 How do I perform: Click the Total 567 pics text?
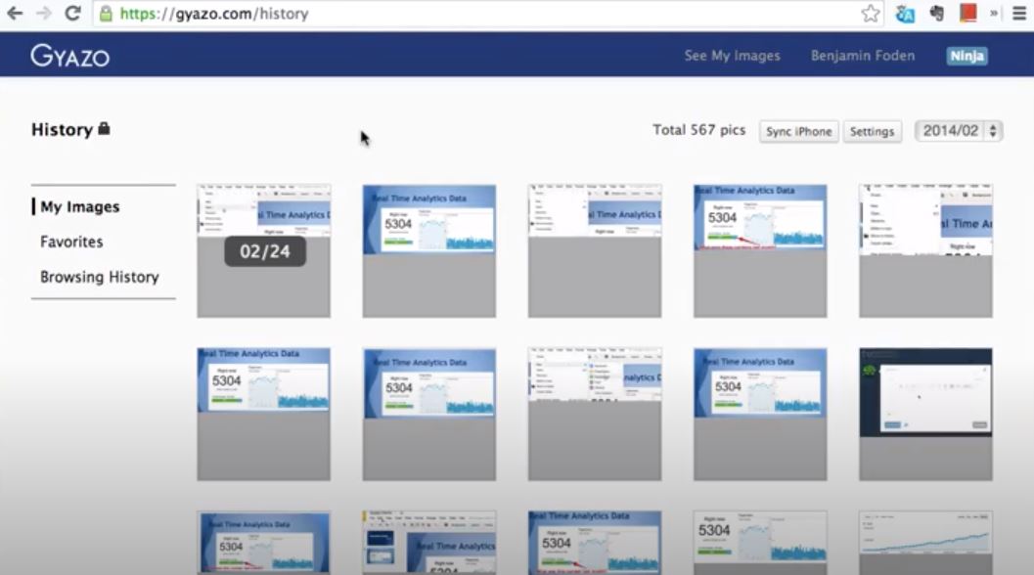[x=699, y=130]
